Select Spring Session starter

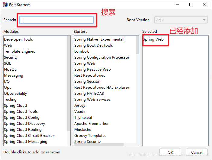[87, 82]
